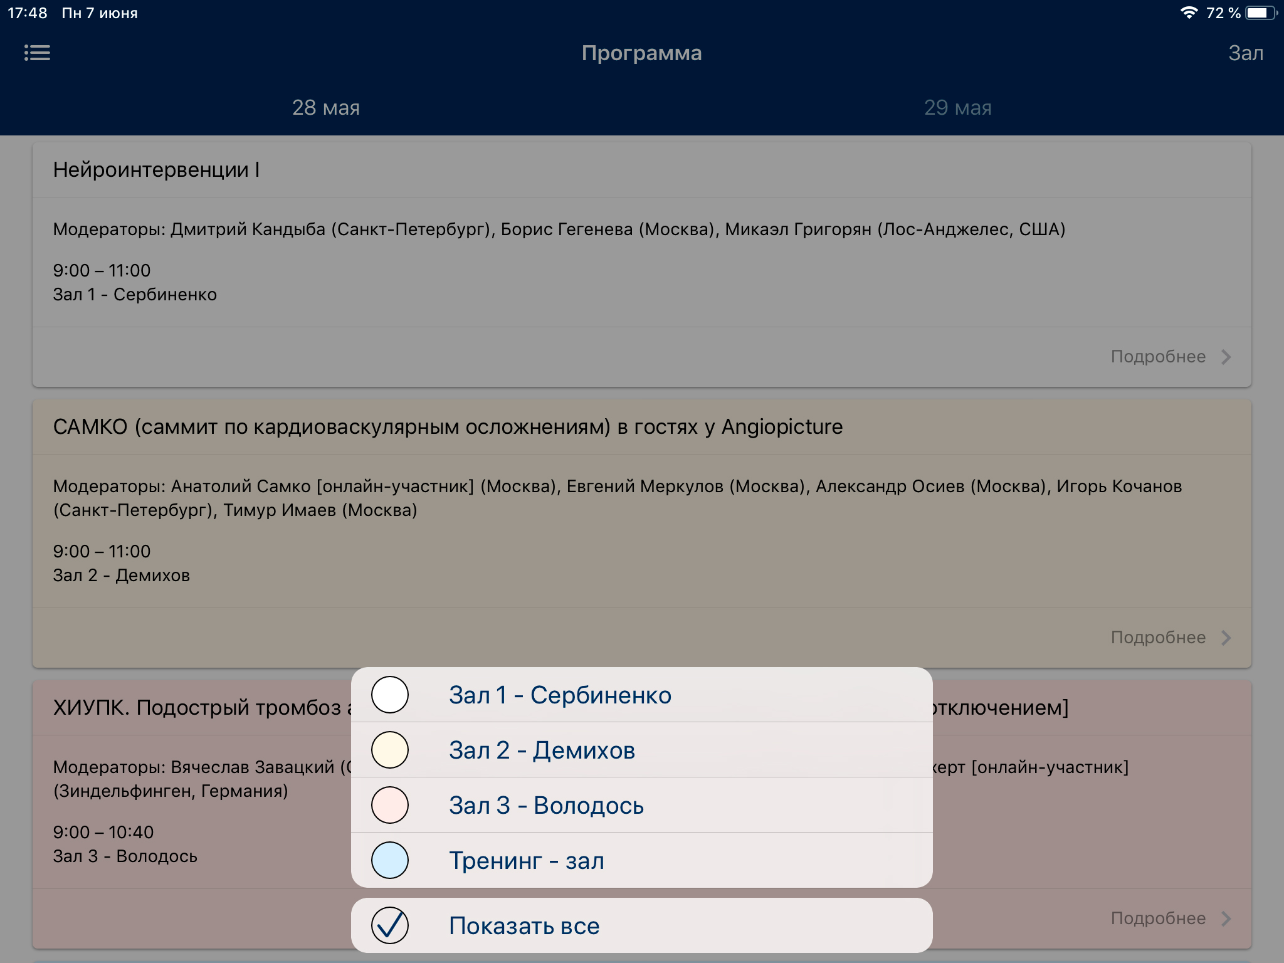Tap Подробнее link in Нейроинтервенции I card

1158,357
